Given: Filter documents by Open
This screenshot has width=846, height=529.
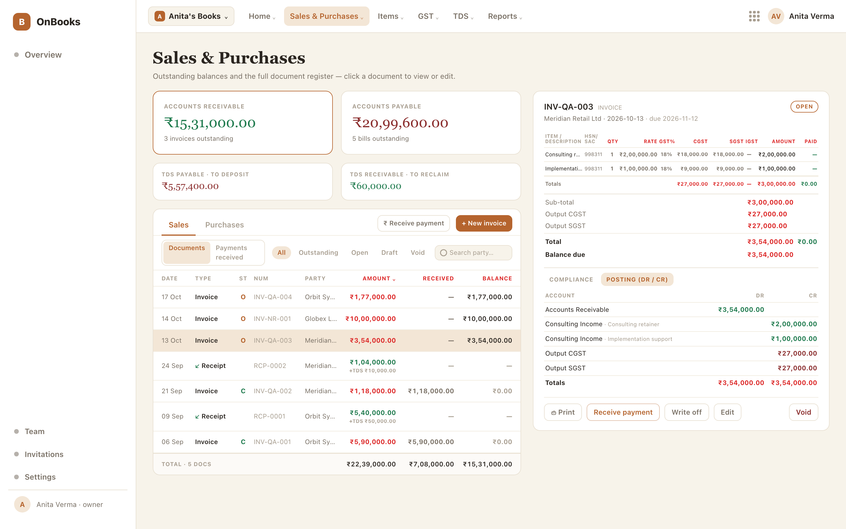Looking at the screenshot, I should coord(359,253).
